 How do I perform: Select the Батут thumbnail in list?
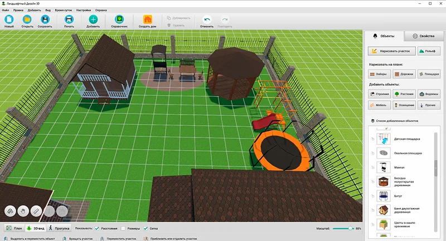384,196
